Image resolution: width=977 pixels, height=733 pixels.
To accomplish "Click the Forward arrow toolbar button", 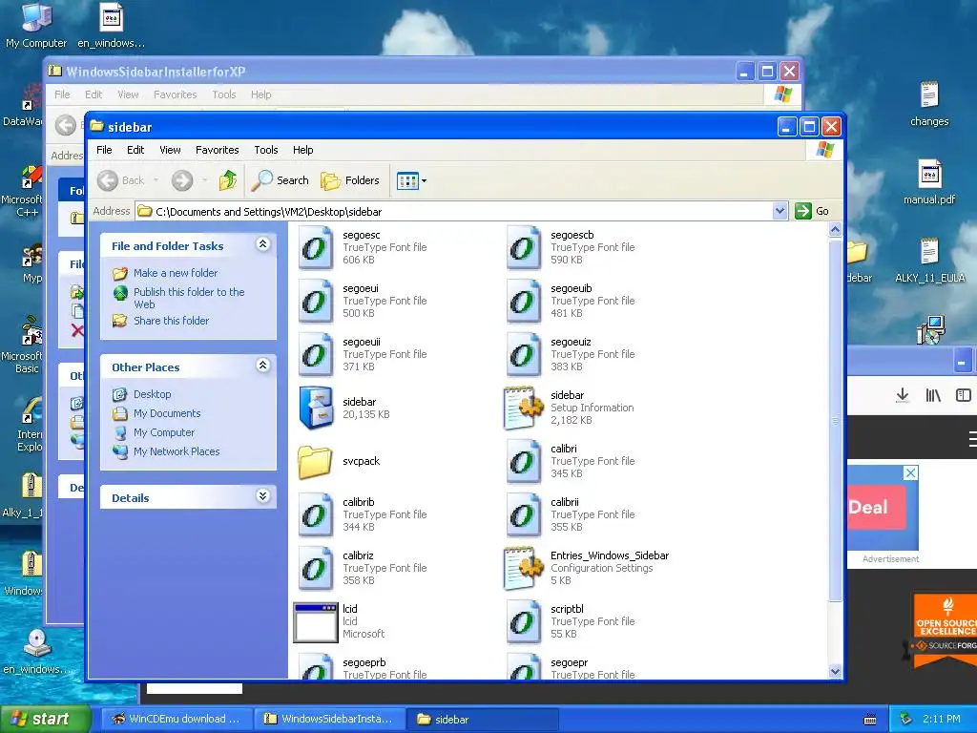I will pyautogui.click(x=182, y=180).
